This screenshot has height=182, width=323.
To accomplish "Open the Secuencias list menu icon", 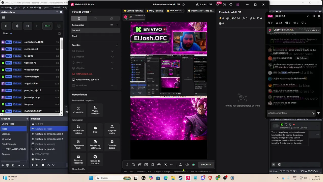I will click(x=112, y=25).
